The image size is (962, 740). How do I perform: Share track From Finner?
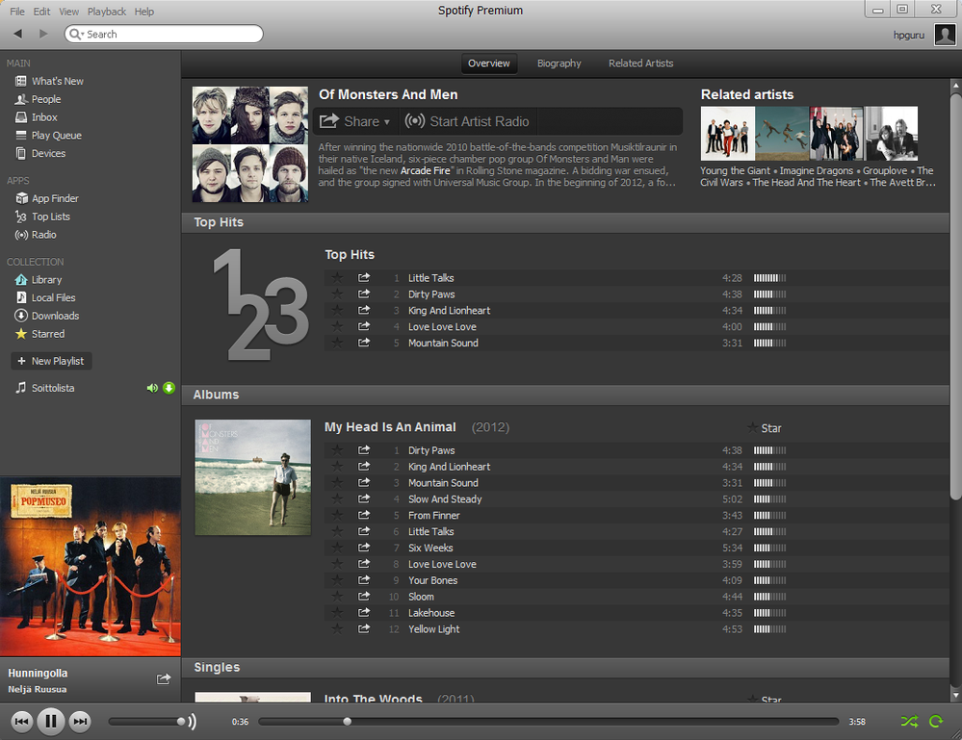364,515
